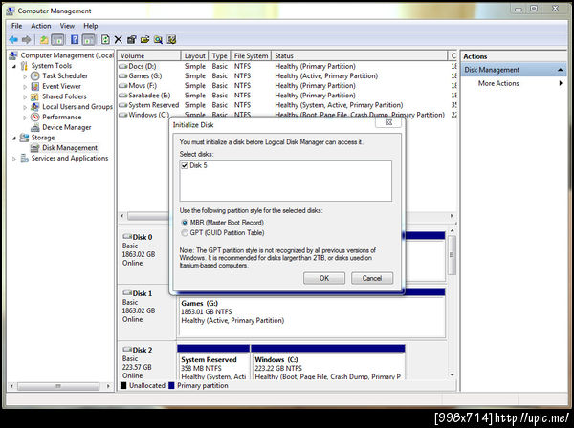Click the Docs (D:) volume drive icon
The height and width of the screenshot is (428, 574).
tap(123, 67)
